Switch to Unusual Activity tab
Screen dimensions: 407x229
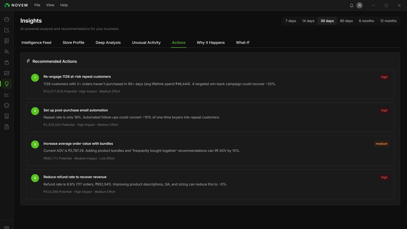click(x=146, y=42)
